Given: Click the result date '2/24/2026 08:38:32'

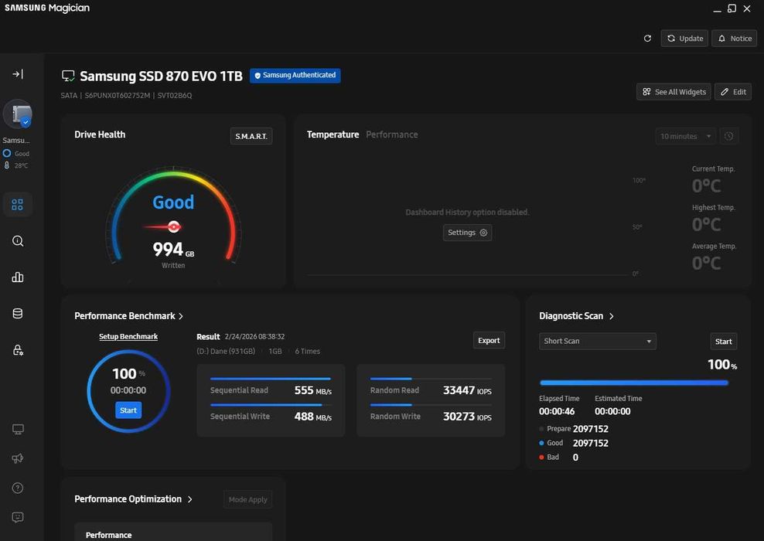Looking at the screenshot, I should pyautogui.click(x=254, y=336).
